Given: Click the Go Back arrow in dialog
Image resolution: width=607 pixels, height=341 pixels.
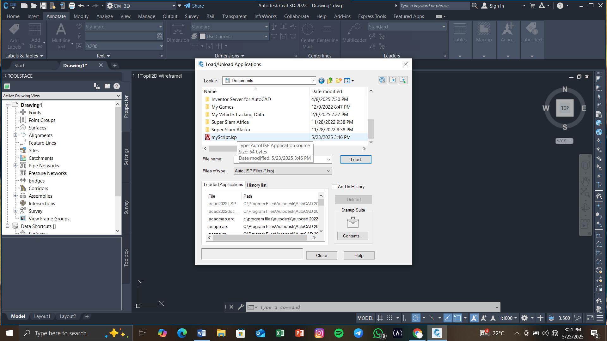Looking at the screenshot, I should click(x=321, y=81).
